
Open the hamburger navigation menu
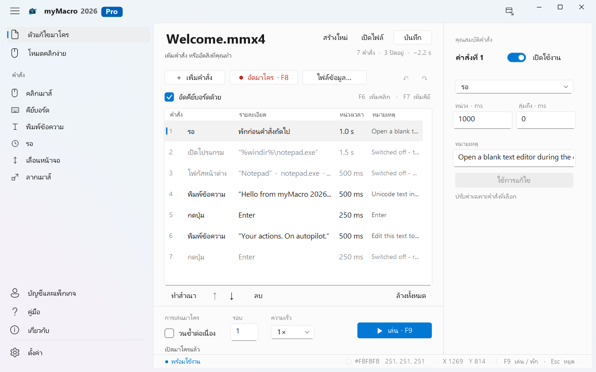pos(15,11)
